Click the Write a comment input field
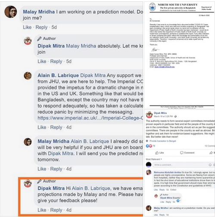This screenshot has height=217, width=215. (x=181, y=165)
